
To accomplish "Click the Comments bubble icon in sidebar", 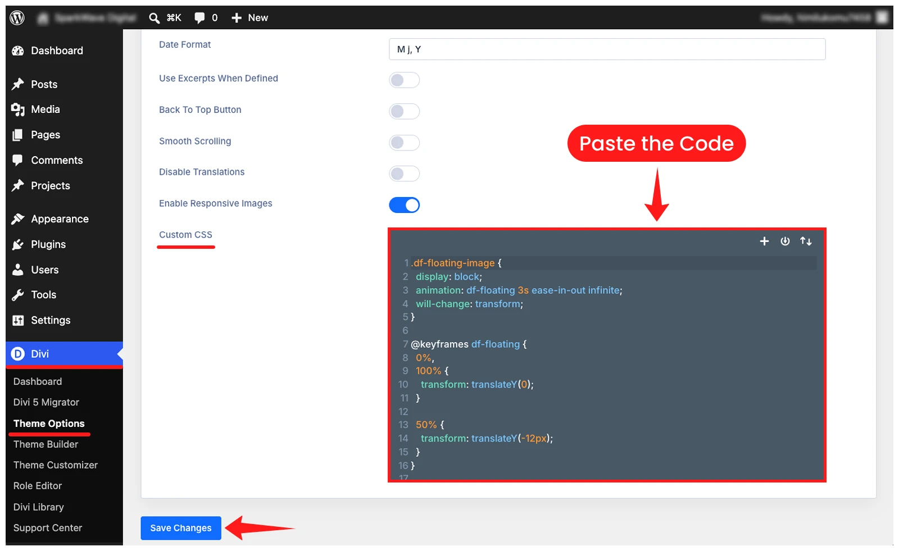I will [18, 160].
